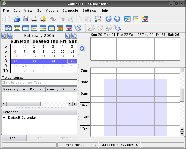Click the Calendar list header

pyautogui.click(x=39, y=112)
